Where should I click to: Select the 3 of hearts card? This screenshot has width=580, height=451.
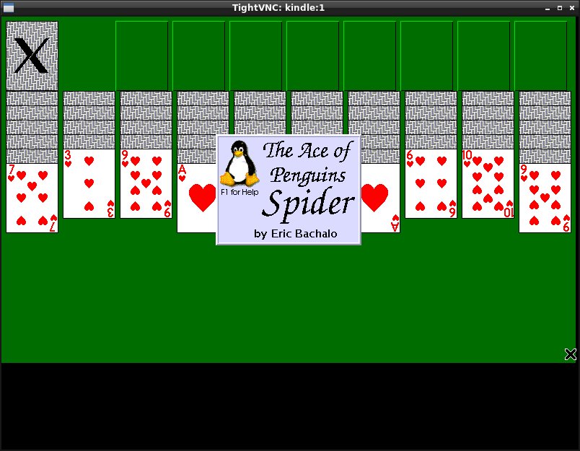(x=89, y=183)
